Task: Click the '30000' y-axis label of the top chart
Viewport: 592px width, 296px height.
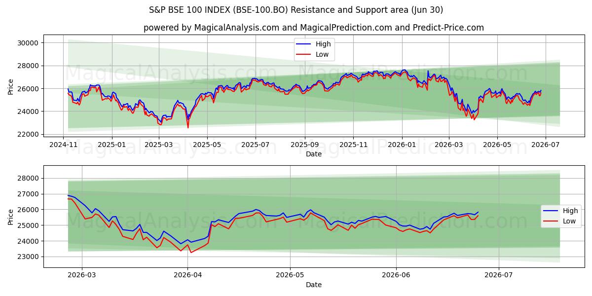Action: [x=28, y=43]
